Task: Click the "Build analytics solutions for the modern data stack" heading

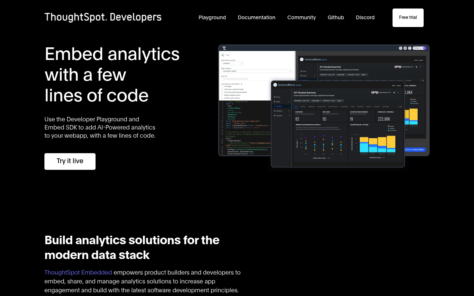Action: coord(132,248)
